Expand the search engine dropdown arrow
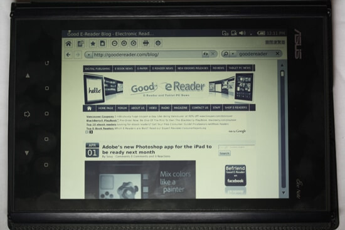Image resolution: width=345 pixels, height=230 pixels. point(233,54)
